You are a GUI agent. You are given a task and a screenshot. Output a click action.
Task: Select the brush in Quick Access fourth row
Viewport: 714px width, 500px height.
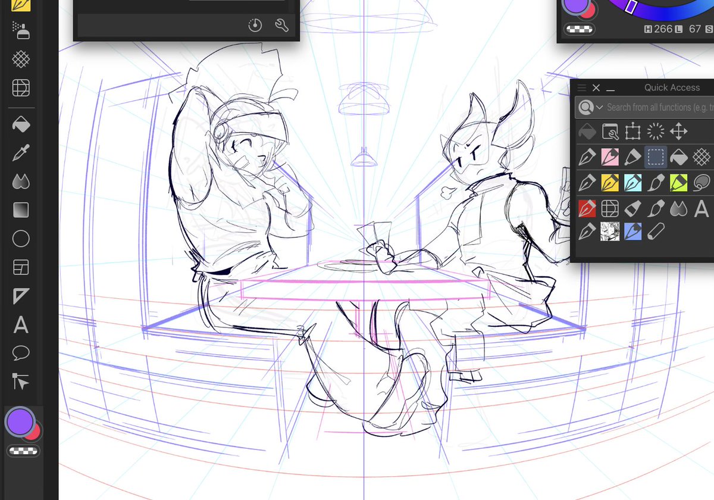pos(656,208)
